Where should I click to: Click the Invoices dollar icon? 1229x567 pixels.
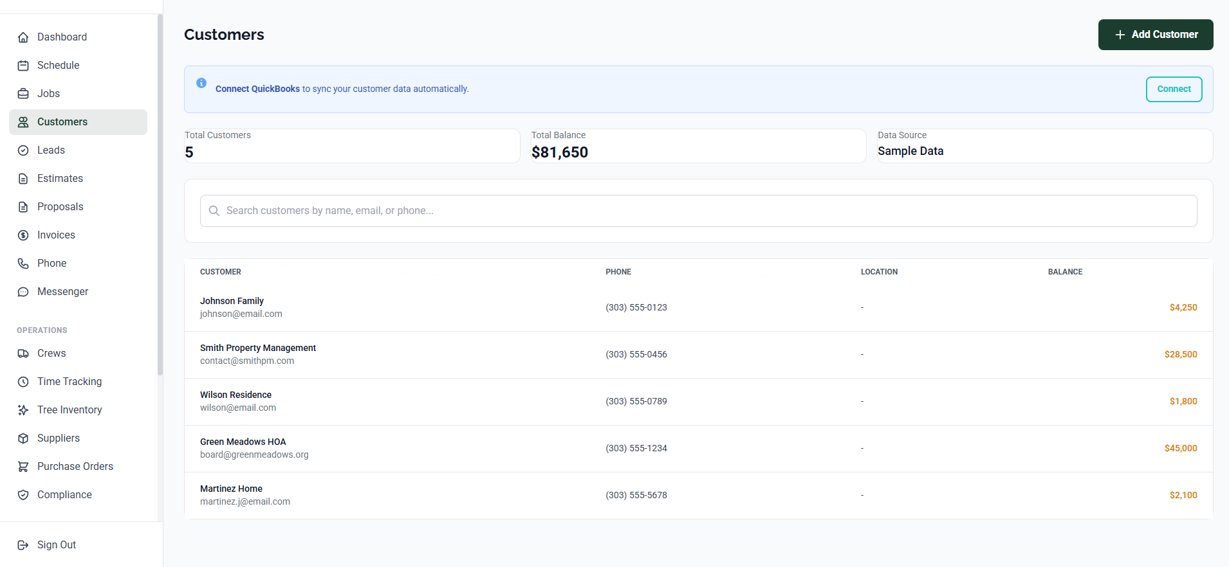point(23,235)
